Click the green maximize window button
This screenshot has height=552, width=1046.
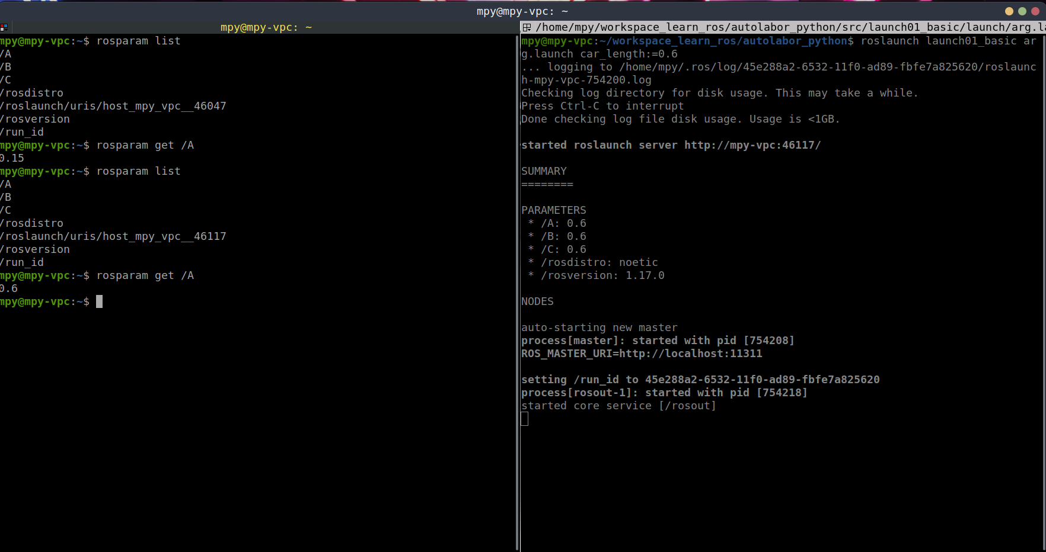tap(1022, 11)
